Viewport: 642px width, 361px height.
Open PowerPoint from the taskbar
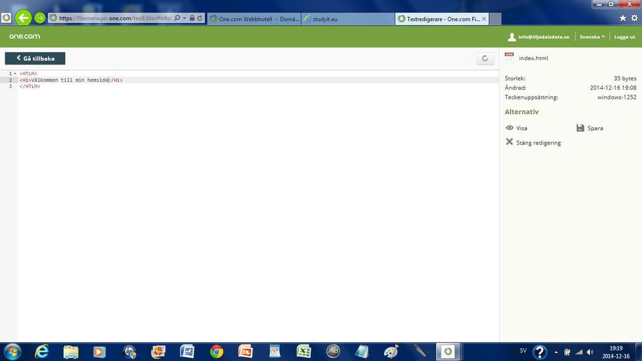[x=246, y=352]
